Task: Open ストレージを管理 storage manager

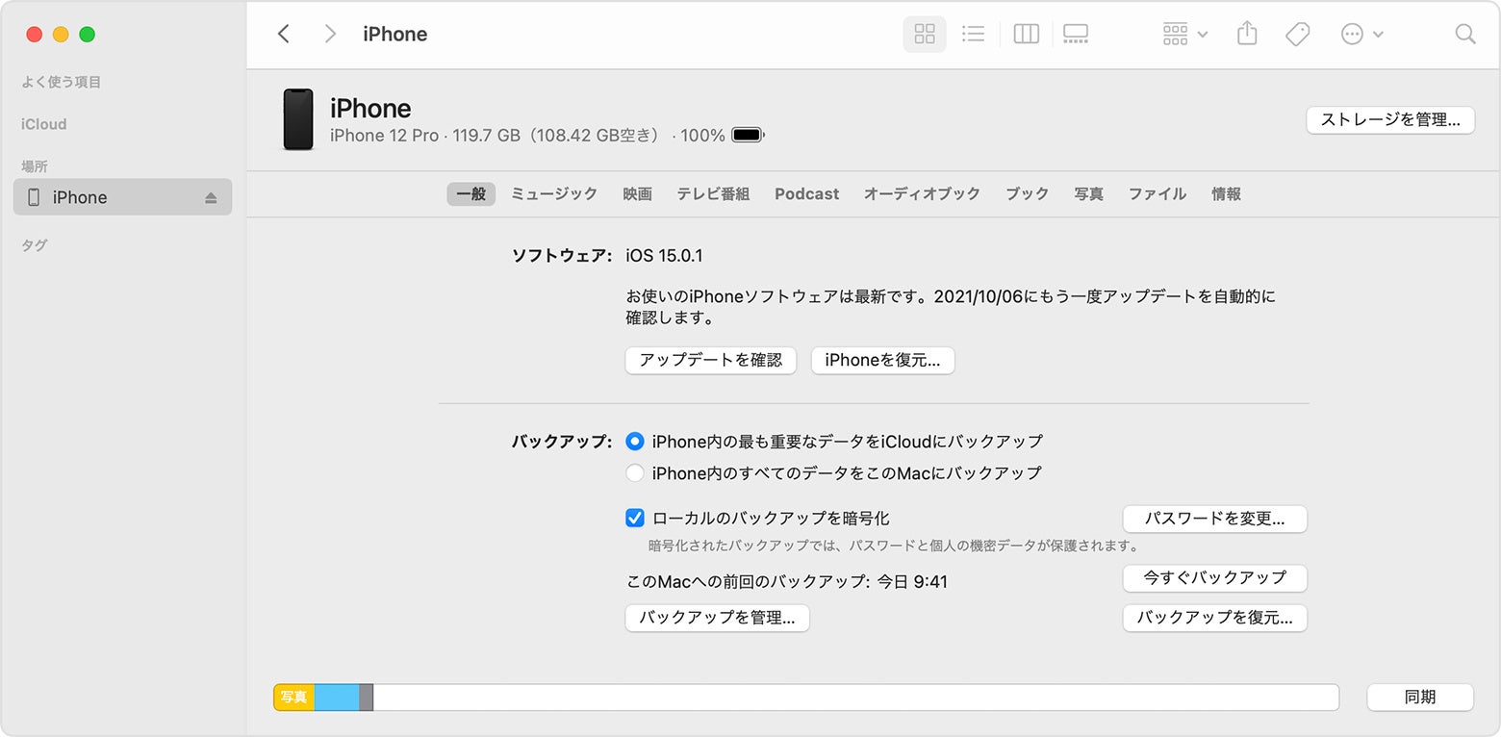Action: tap(1389, 120)
